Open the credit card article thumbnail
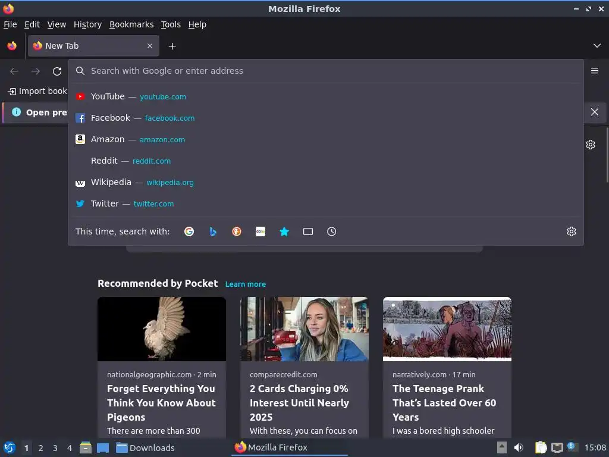 coord(304,329)
